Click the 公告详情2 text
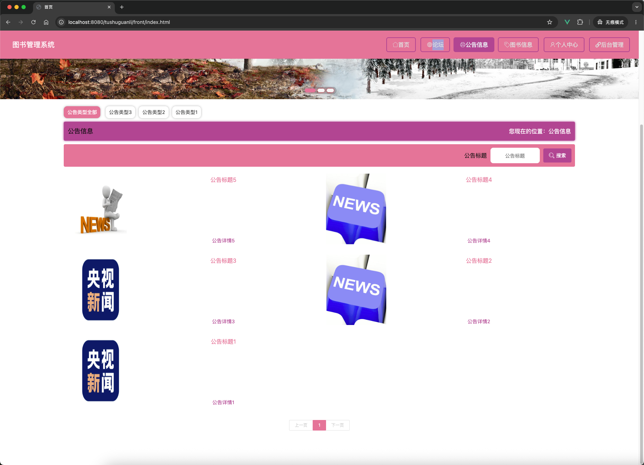644x465 pixels. point(479,321)
